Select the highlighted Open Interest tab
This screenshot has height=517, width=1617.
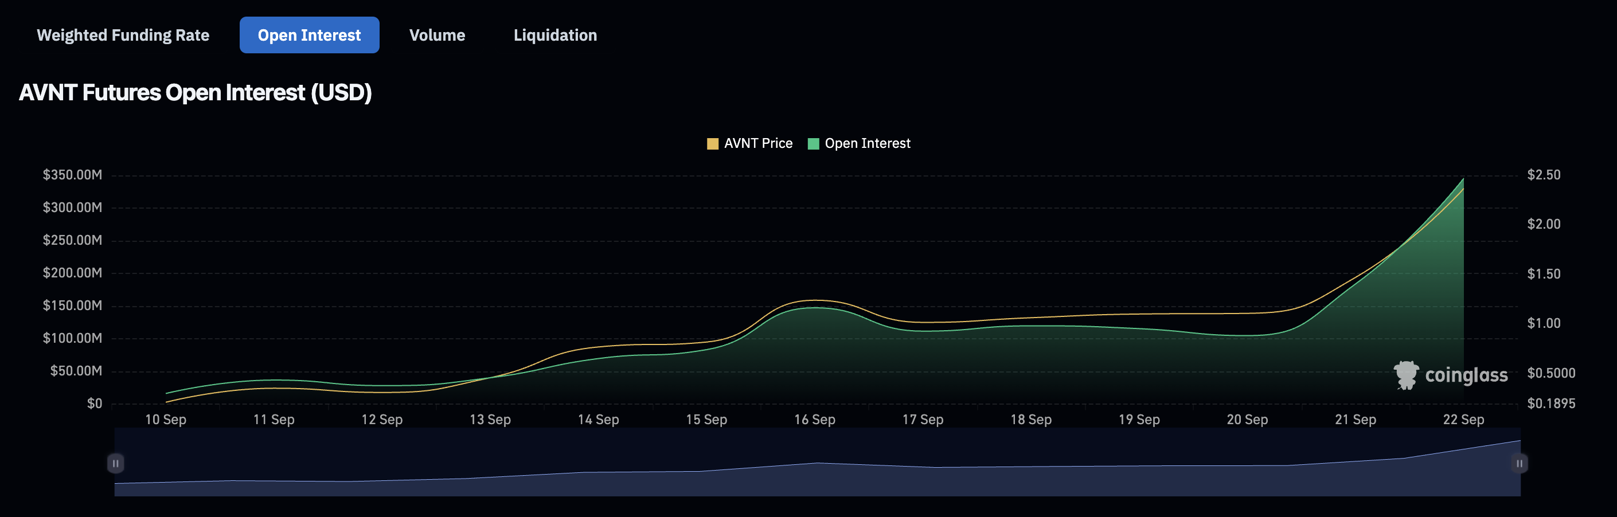click(x=309, y=34)
